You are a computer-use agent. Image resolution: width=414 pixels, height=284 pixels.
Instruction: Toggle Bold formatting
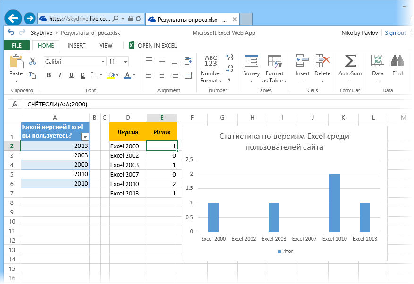[x=49, y=75]
